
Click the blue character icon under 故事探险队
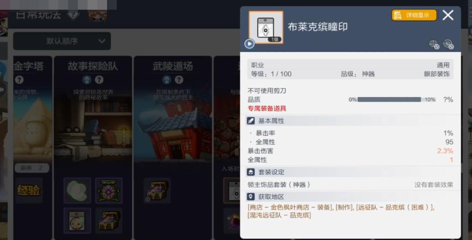tap(87, 80)
